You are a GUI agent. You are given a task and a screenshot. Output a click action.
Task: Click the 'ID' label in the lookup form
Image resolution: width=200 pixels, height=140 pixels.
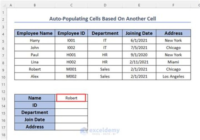[35, 105]
